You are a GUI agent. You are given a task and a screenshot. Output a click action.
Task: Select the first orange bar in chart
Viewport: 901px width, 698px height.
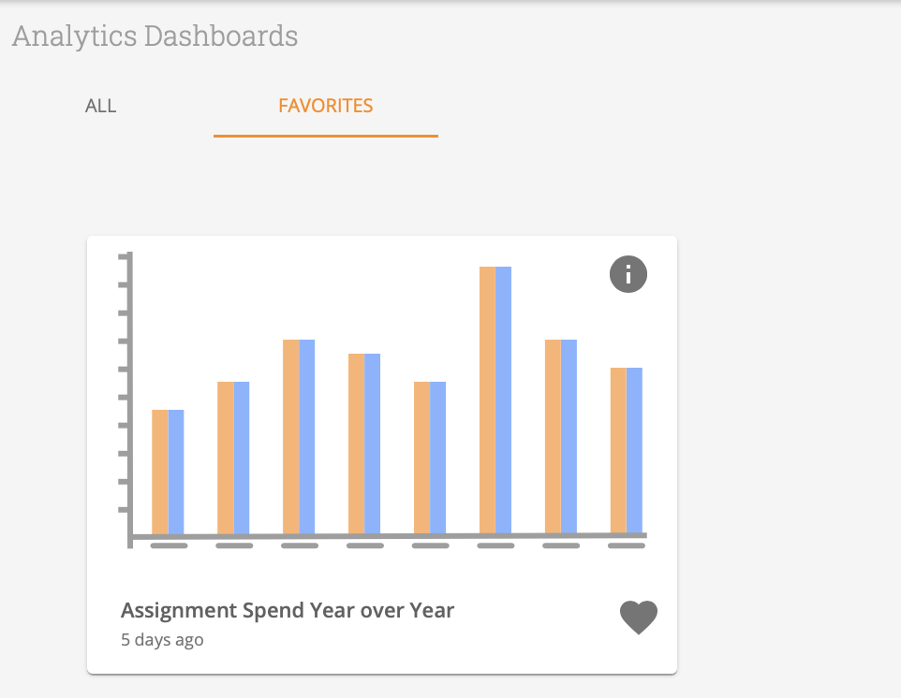click(160, 472)
